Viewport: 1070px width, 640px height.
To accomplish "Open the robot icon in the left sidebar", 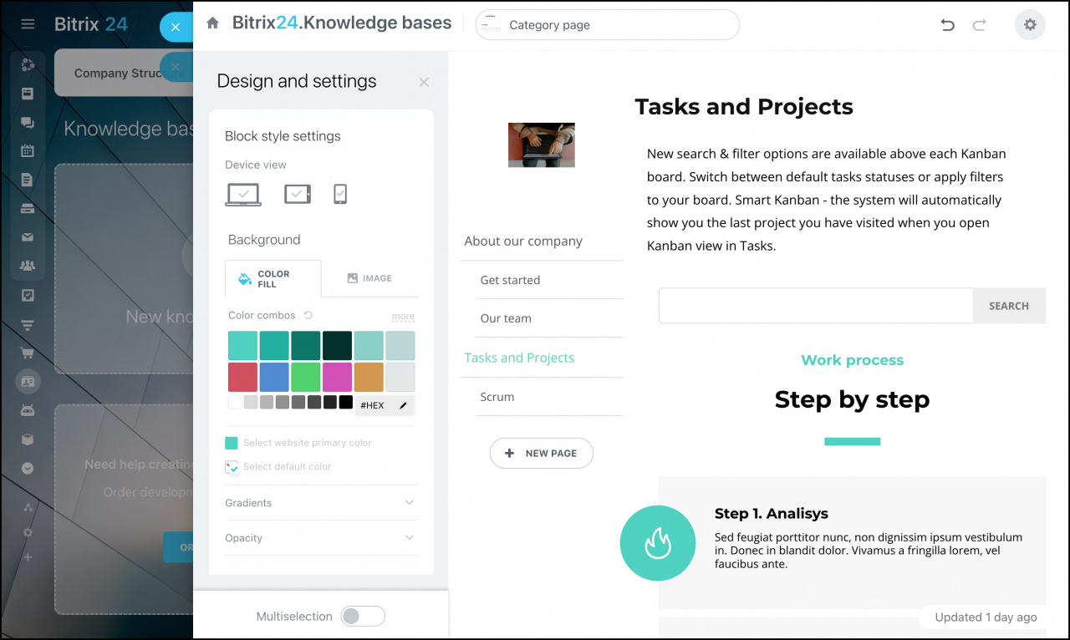I will tap(28, 410).
